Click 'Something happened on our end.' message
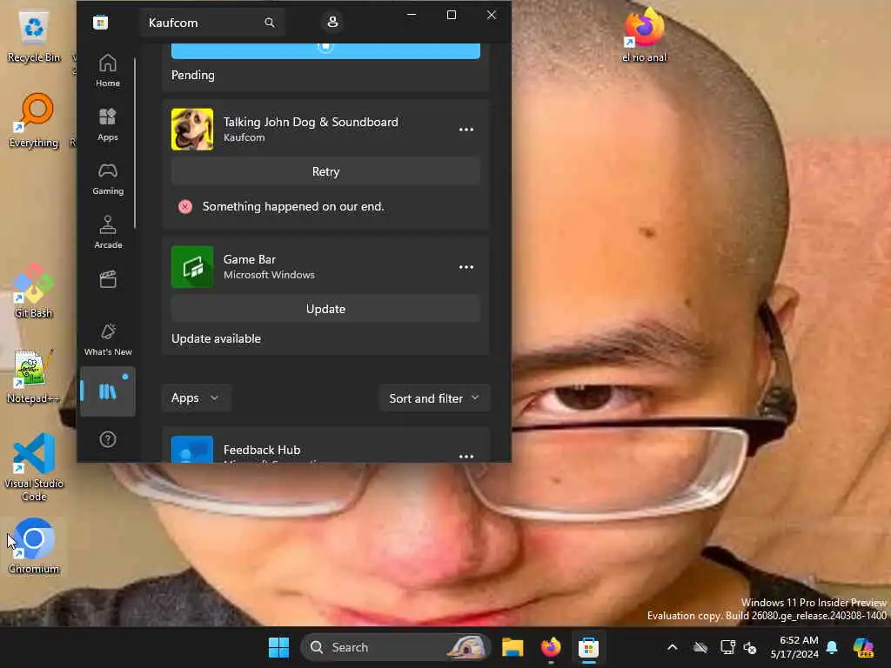 (293, 207)
